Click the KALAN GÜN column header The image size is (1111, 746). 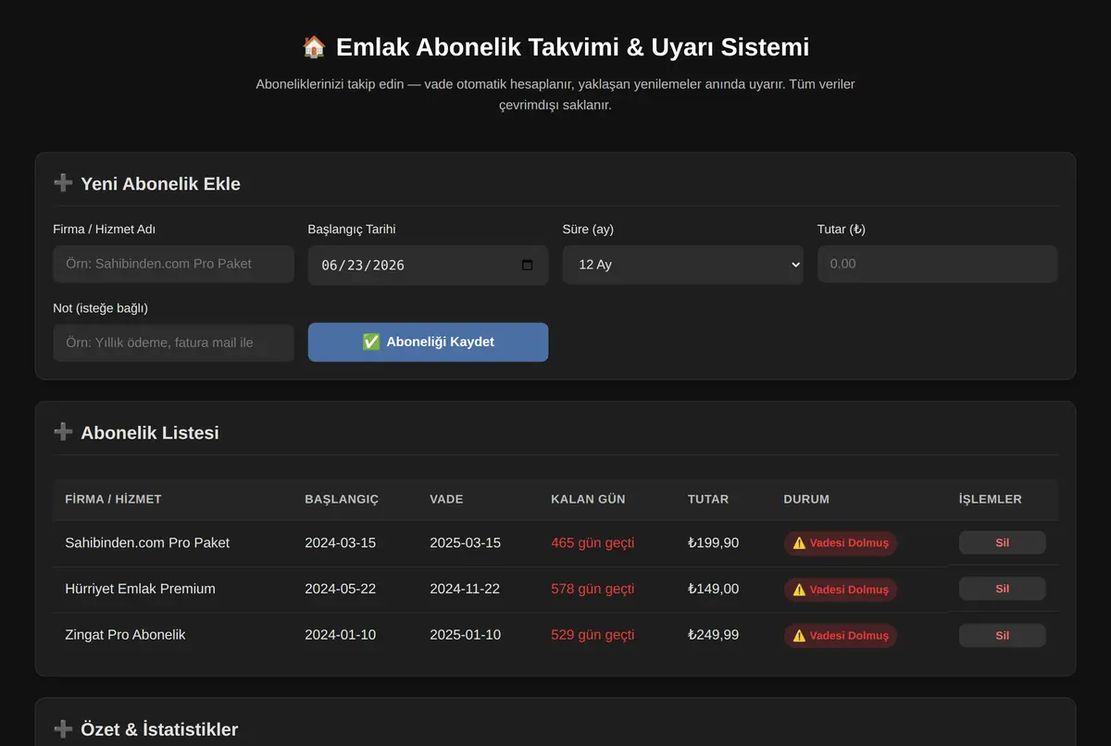pos(588,499)
